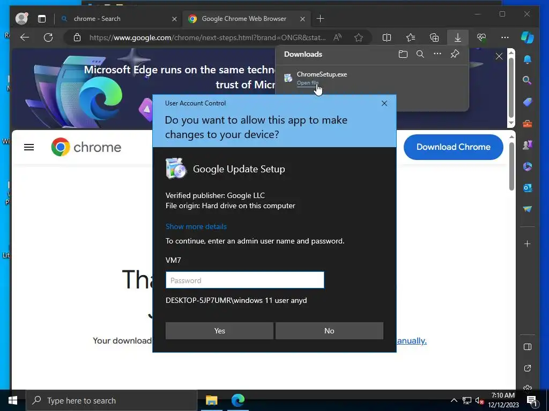
Task: Activate Read aloud icon in address bar
Action: (337, 37)
